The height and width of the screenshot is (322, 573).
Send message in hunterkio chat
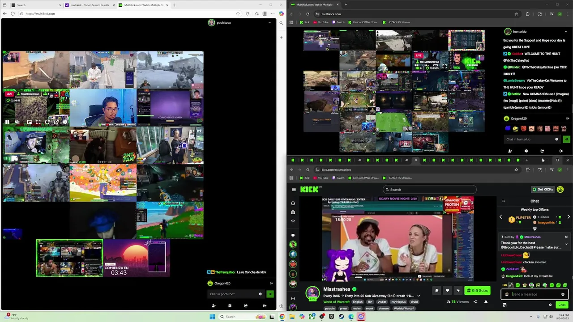(x=566, y=139)
